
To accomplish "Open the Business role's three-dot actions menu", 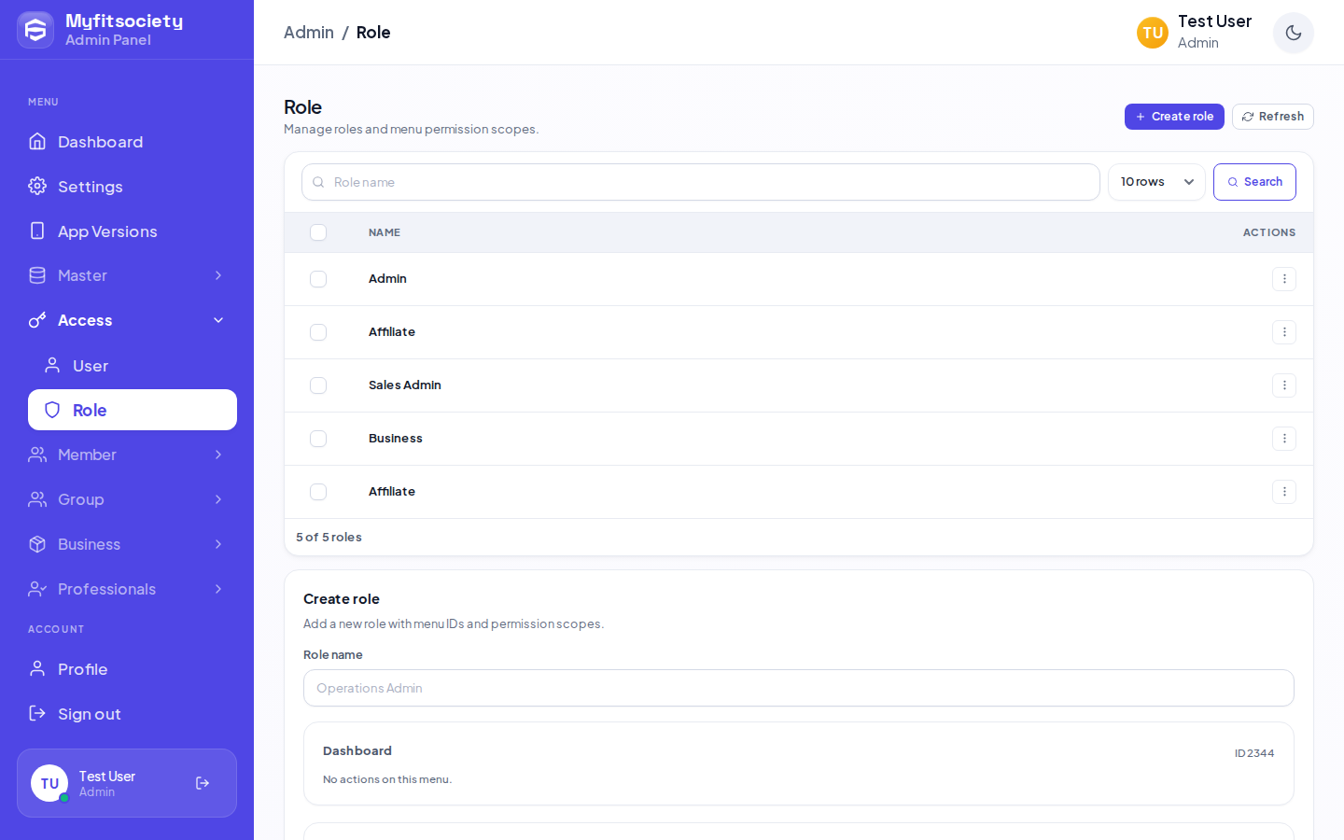I will tap(1283, 439).
